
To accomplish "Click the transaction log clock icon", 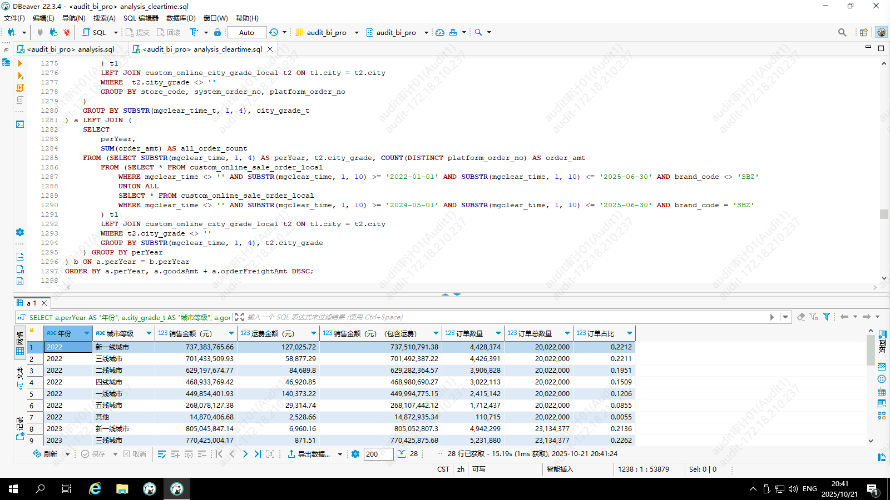I will [274, 32].
